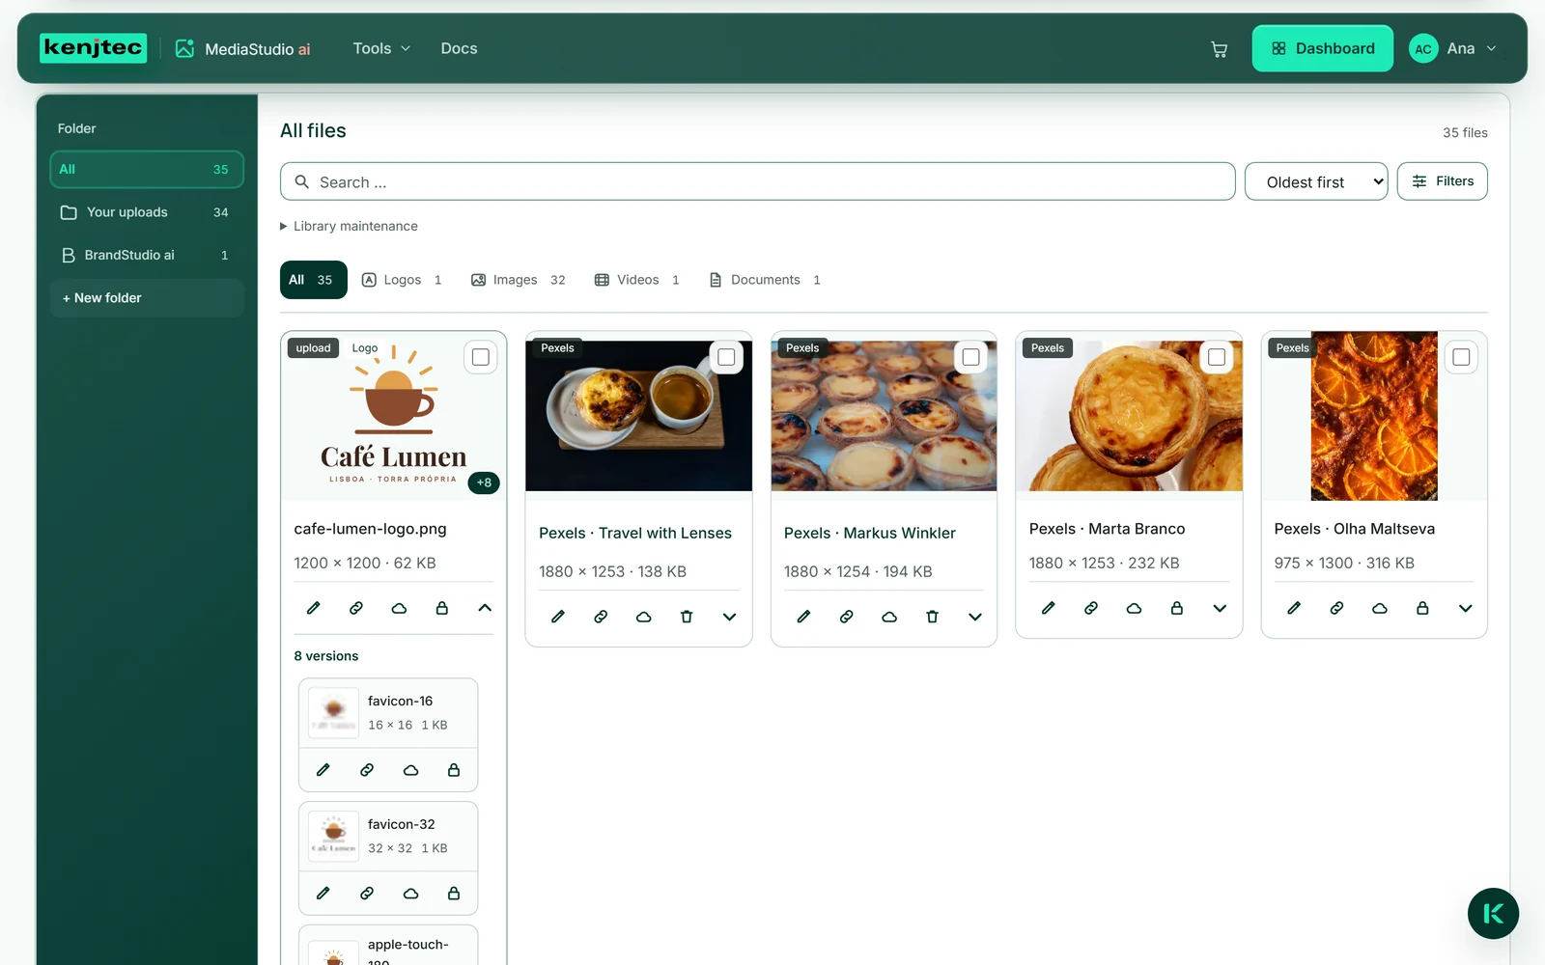
Task: Switch to the Logos tab
Action: (402, 280)
